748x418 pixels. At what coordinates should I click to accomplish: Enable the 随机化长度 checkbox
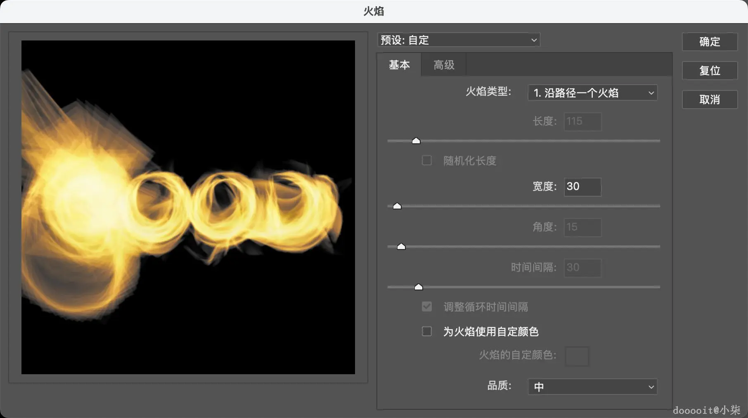426,161
